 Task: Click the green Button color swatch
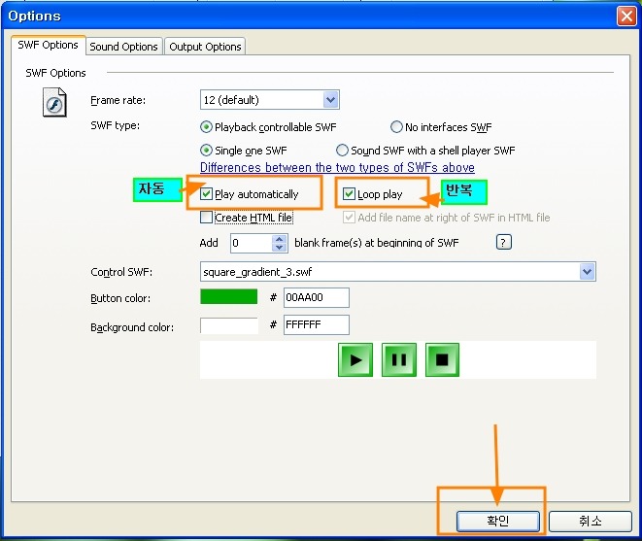click(x=228, y=297)
